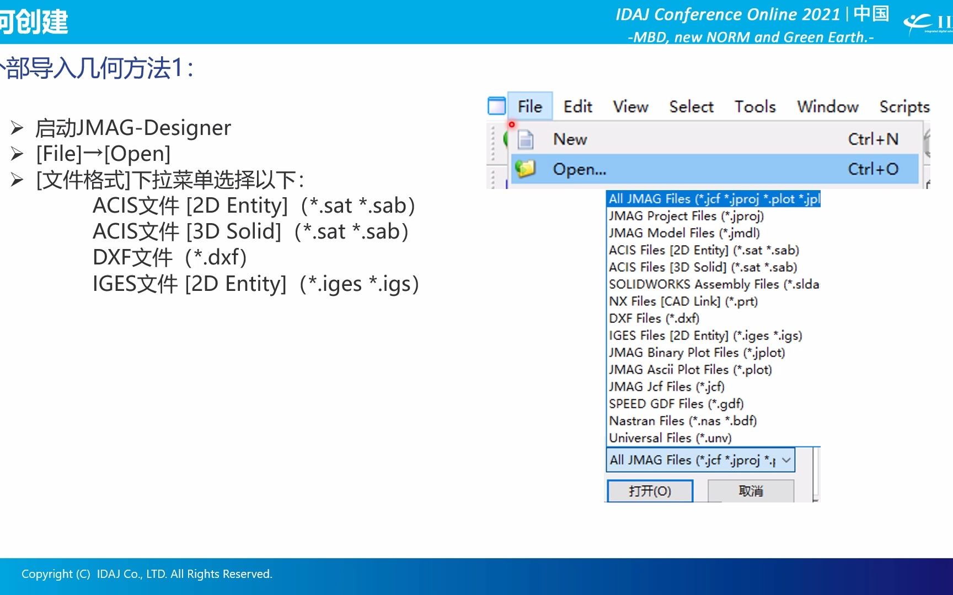
Task: Open the Scripts menu
Action: [x=904, y=106]
